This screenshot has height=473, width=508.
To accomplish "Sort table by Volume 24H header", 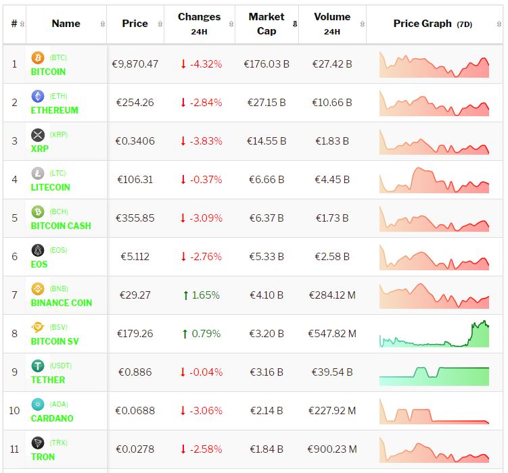I will click(331, 24).
